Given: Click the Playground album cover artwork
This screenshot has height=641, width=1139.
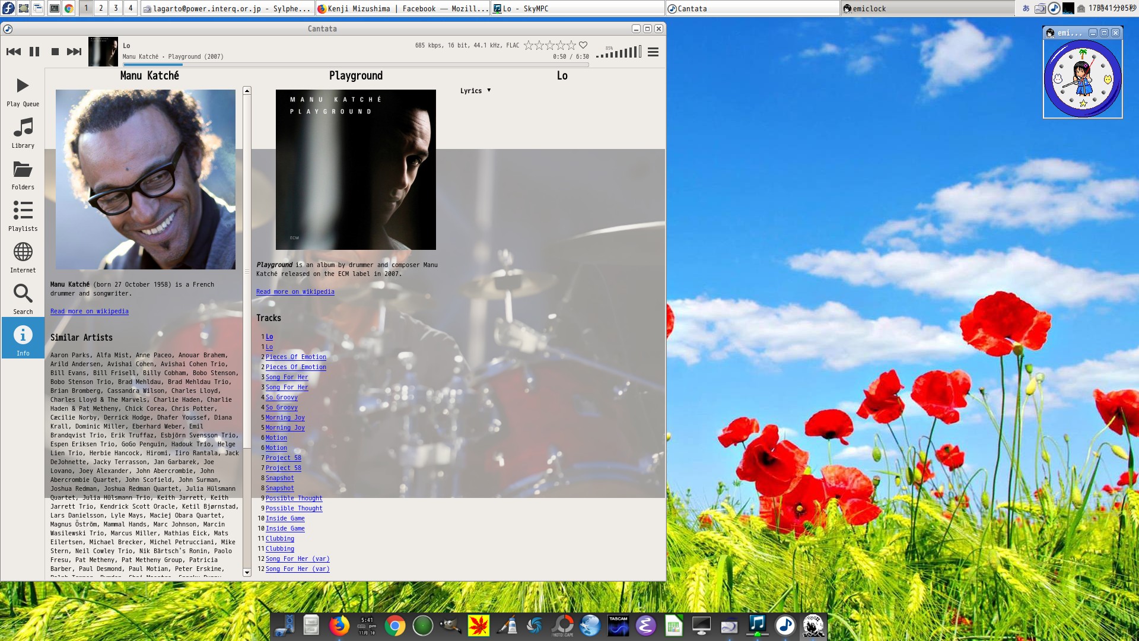Looking at the screenshot, I should 355,169.
